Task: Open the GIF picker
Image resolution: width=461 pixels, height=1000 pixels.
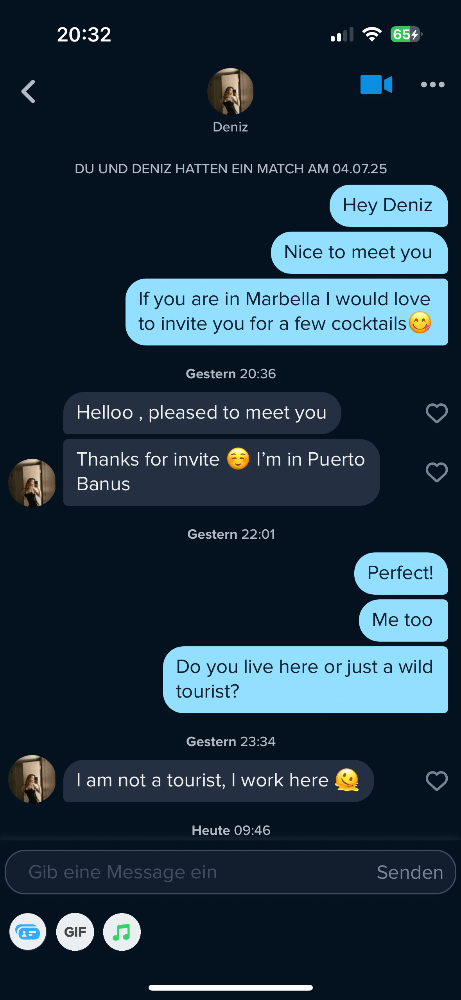Action: (x=75, y=932)
